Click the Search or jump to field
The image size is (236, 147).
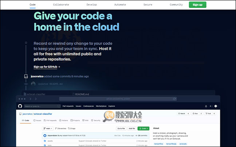click(42, 106)
